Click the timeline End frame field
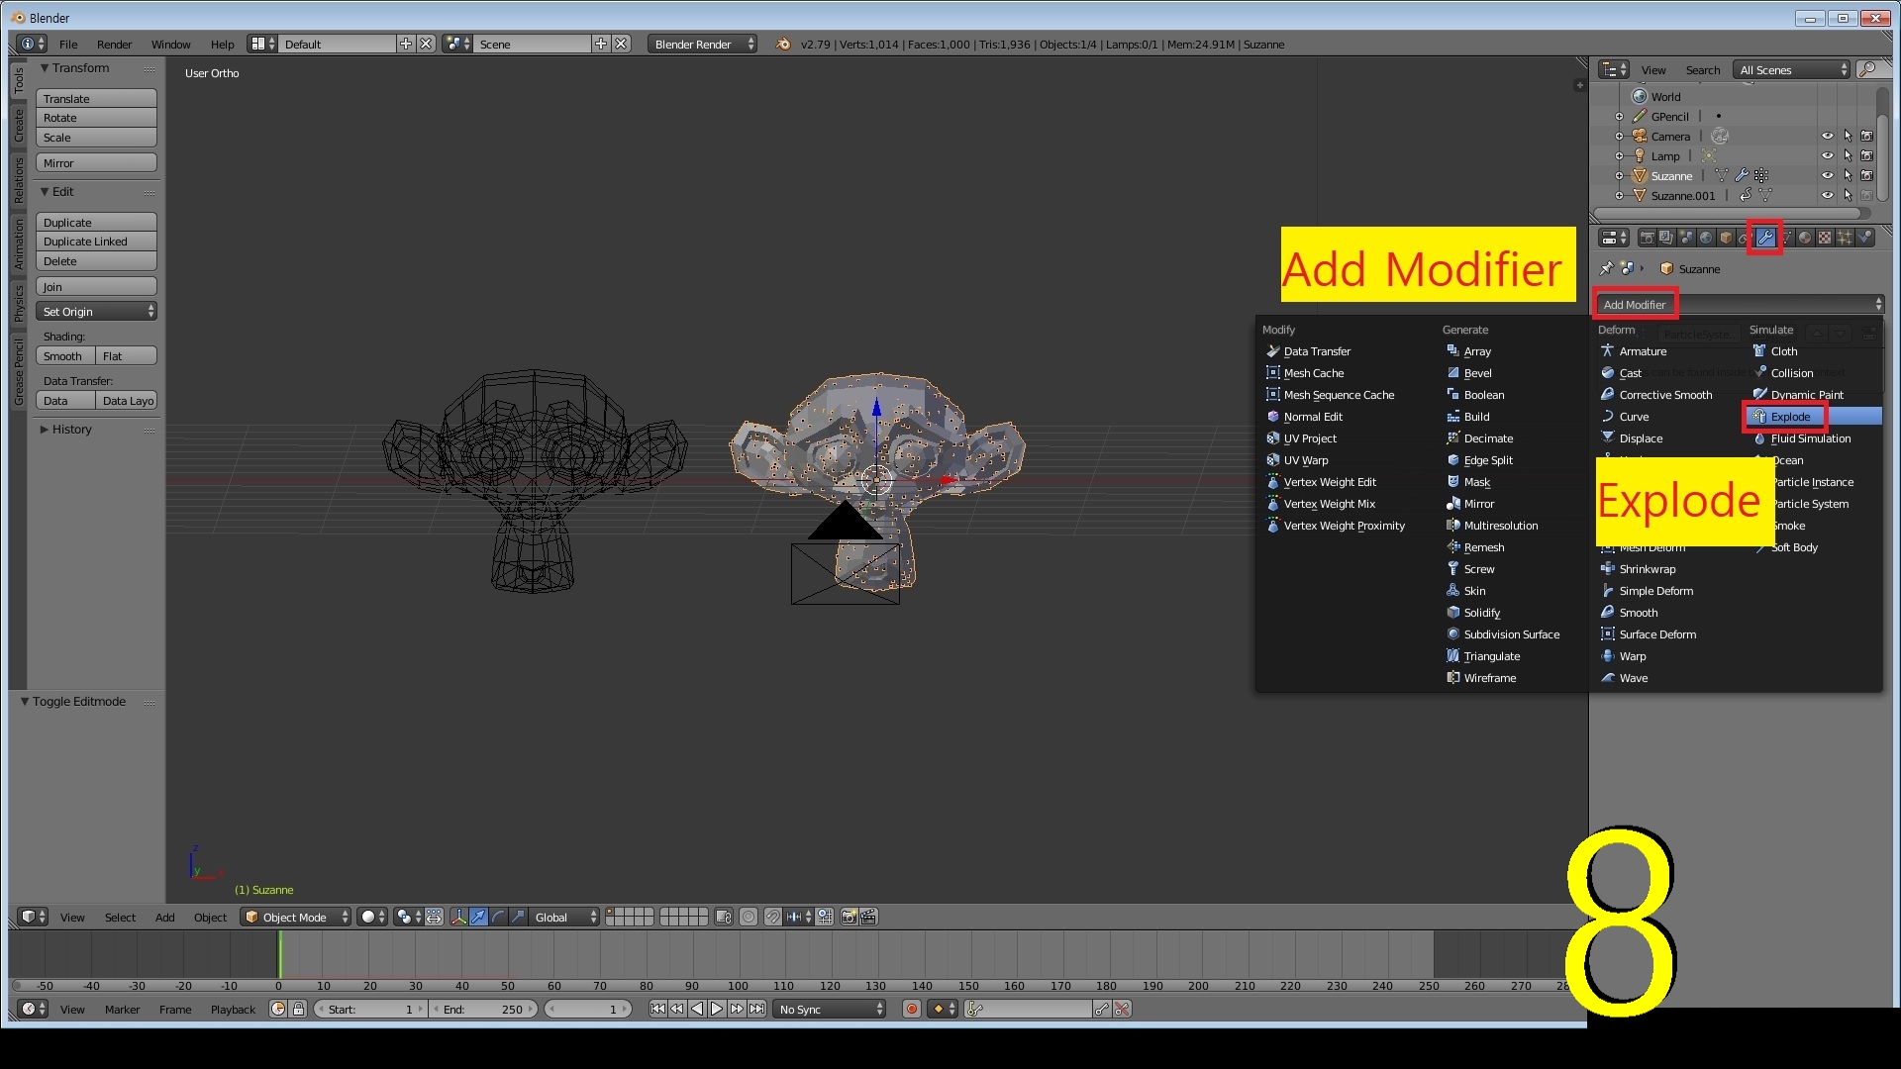Image resolution: width=1901 pixels, height=1069 pixels. [x=484, y=1009]
